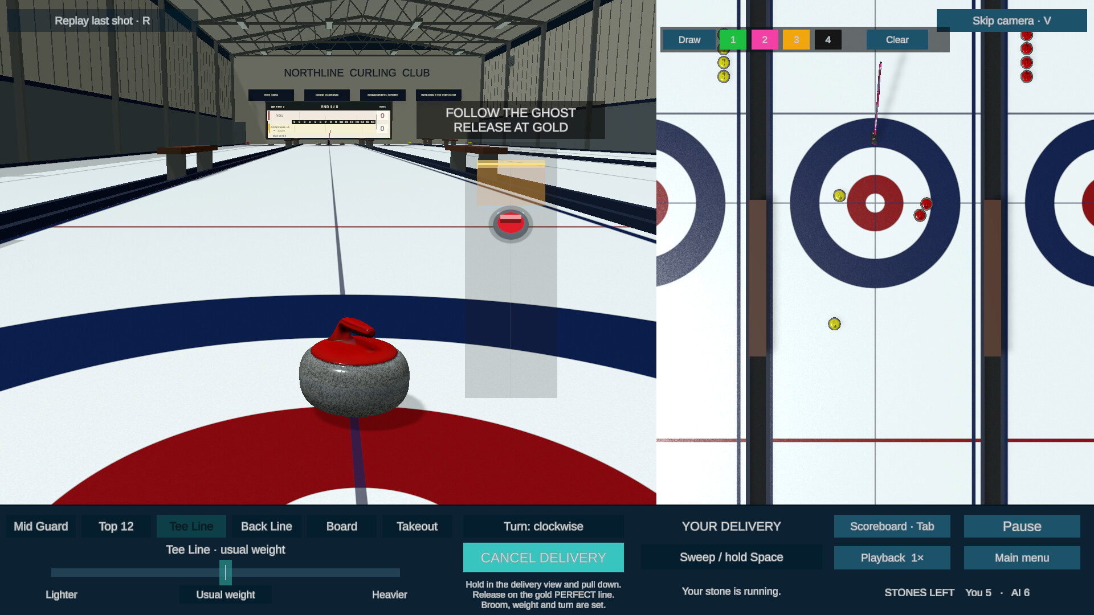Choose the Board shot type
This screenshot has width=1094, height=615.
(x=342, y=526)
